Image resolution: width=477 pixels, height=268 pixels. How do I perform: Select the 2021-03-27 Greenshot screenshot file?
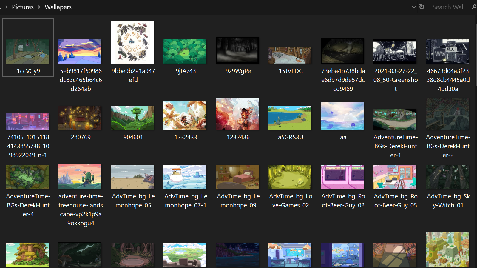pyautogui.click(x=395, y=52)
